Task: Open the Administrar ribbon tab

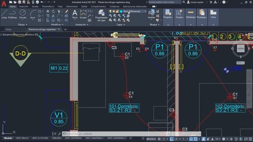Action: click(x=72, y=6)
